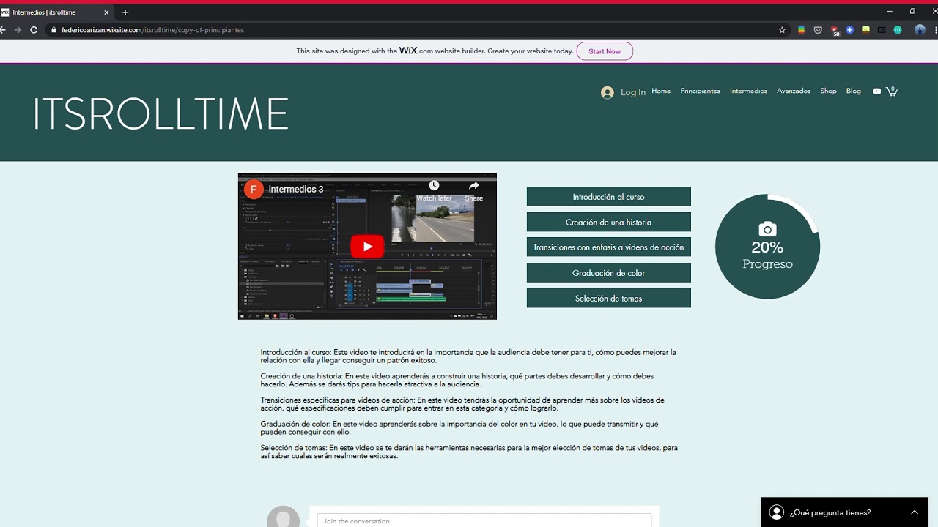Click the Log In avatar icon
This screenshot has width=938, height=527.
607,92
